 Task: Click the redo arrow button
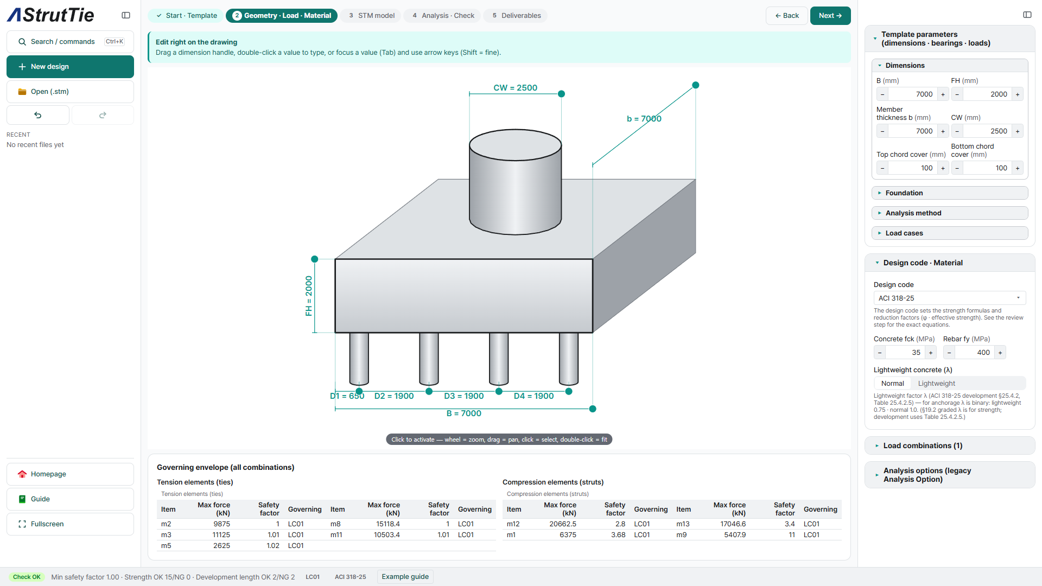coord(103,115)
